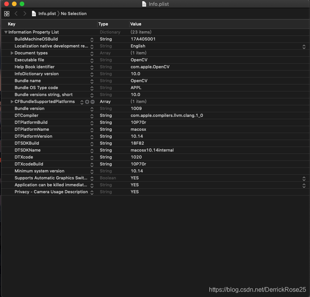Image resolution: width=310 pixels, height=297 pixels.
Task: Select the APPL value cell
Action: coord(136,88)
